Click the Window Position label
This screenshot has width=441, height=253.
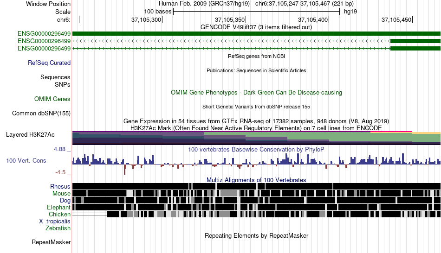(48, 4)
